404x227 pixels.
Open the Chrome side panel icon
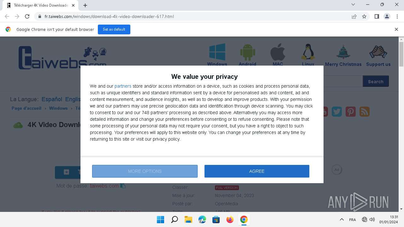(x=377, y=16)
